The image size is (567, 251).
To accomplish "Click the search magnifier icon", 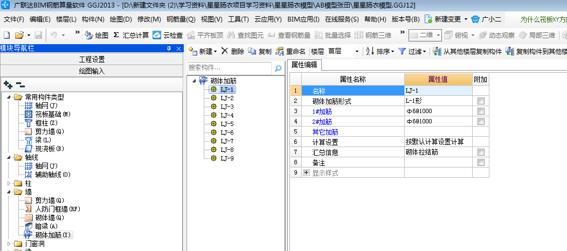I will 278,68.
